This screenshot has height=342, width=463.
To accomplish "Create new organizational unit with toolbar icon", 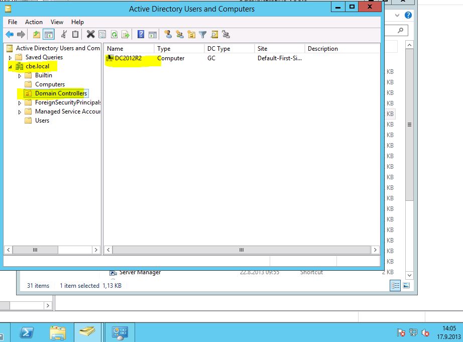I will click(x=191, y=35).
